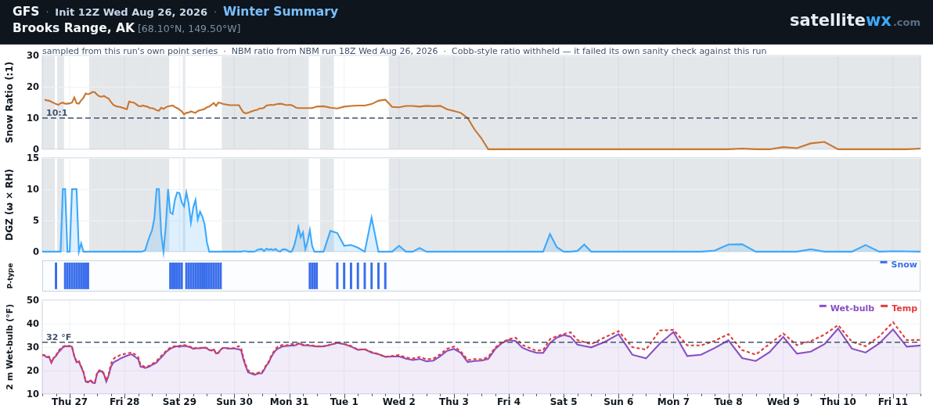Click the 'NBM ratio from NBM run 18Z' note
Viewport: 933px width, 405px height.
pyautogui.click(x=334, y=51)
